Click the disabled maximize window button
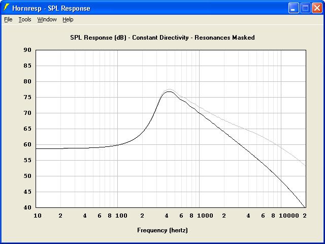This screenshot has height=244, width=325. [x=305, y=8]
